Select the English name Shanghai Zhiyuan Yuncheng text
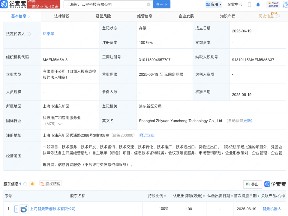 tap(181, 121)
